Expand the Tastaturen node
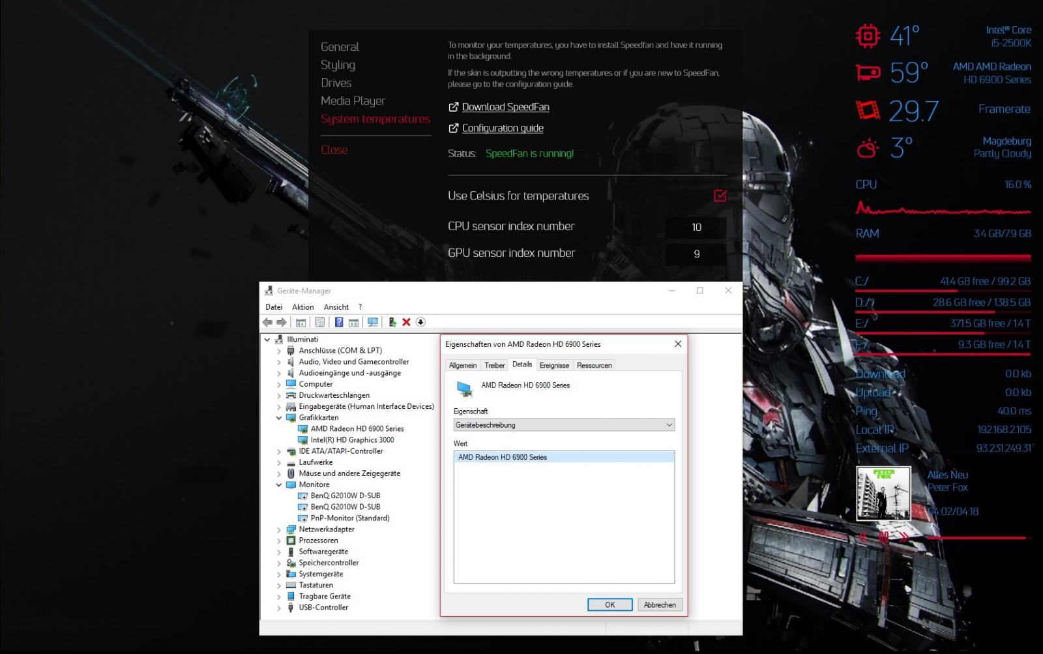The height and width of the screenshot is (654, 1043). 279,586
